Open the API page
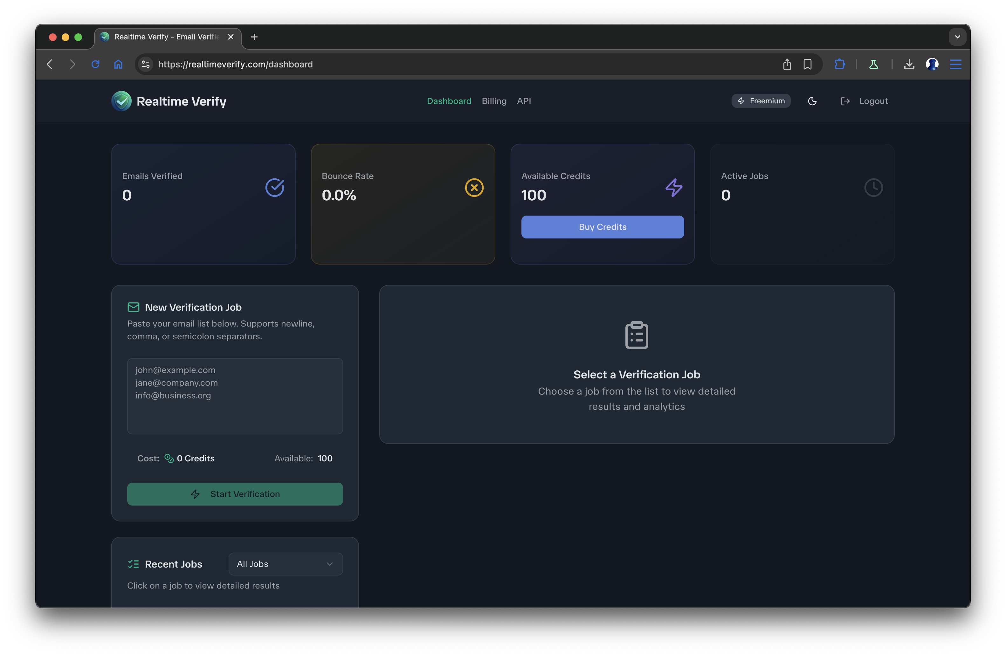Image resolution: width=1006 pixels, height=655 pixels. point(524,101)
